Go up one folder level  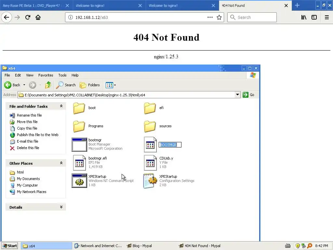[x=48, y=85]
